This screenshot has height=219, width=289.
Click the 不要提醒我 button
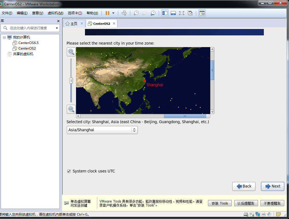(x=272, y=203)
